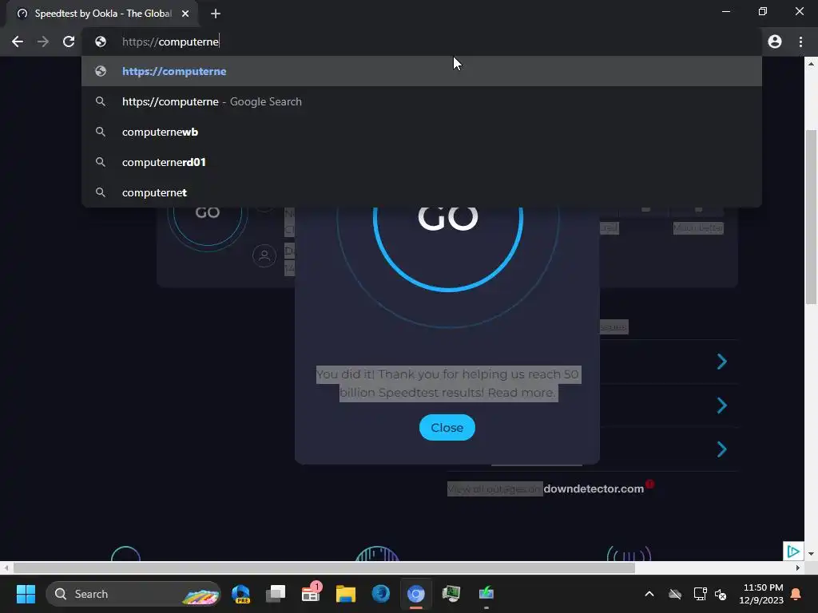This screenshot has width=818, height=613.
Task: Open the browser profile menu
Action: [775, 42]
